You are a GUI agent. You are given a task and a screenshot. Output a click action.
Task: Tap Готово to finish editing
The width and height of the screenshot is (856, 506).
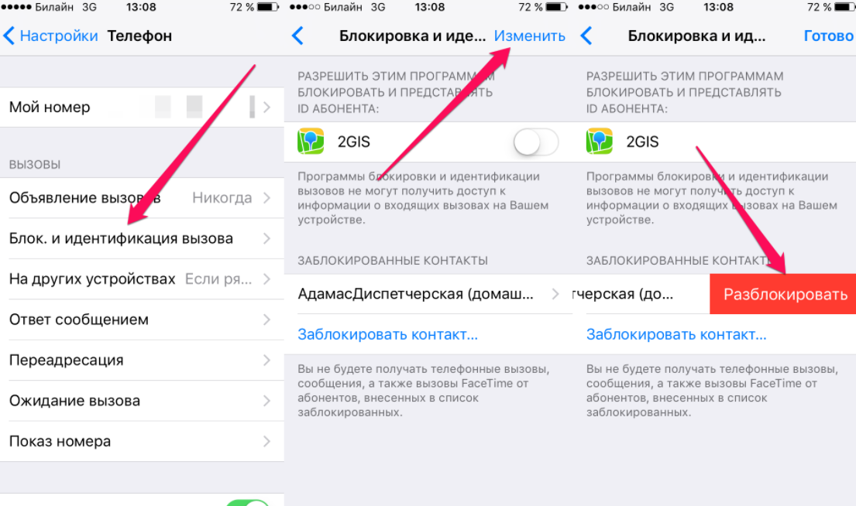click(x=829, y=36)
